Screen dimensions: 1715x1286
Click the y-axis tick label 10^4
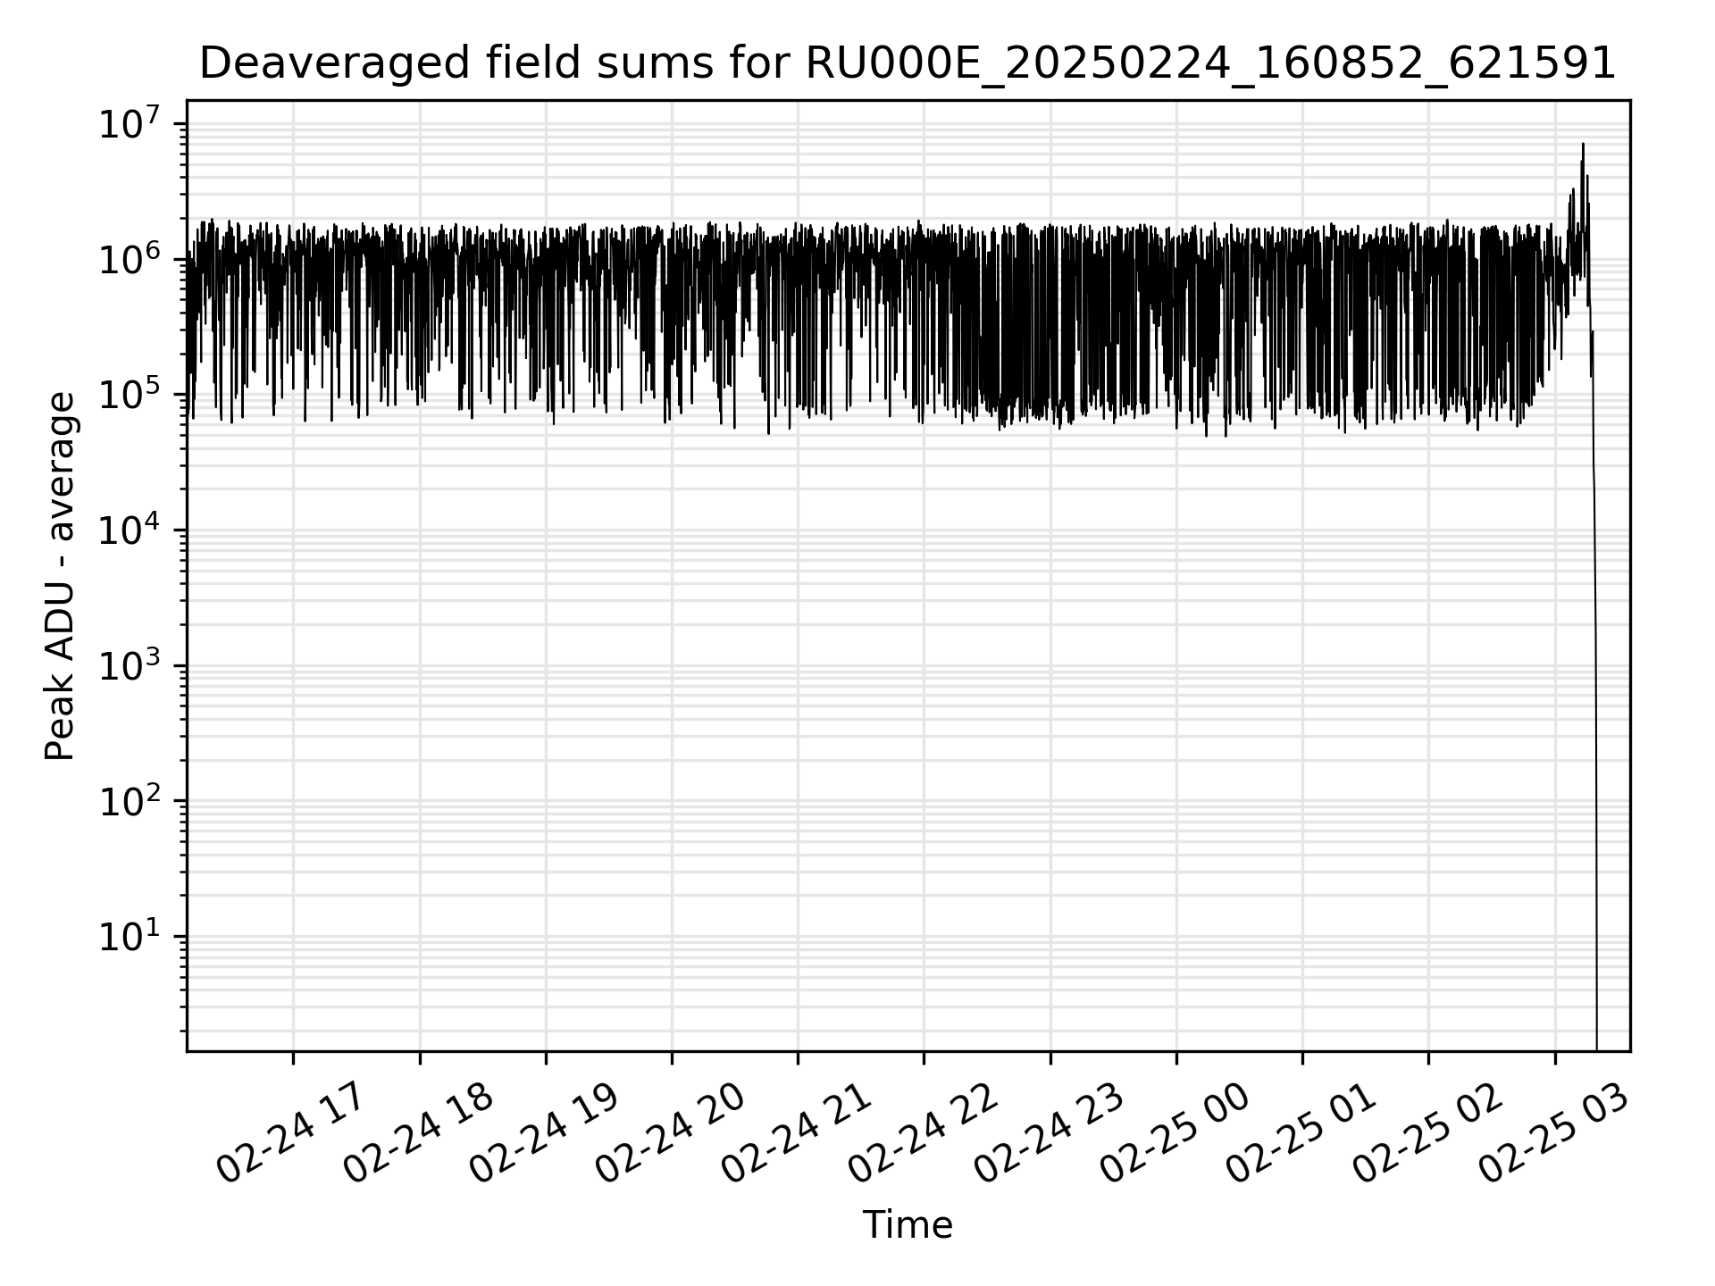[x=130, y=529]
